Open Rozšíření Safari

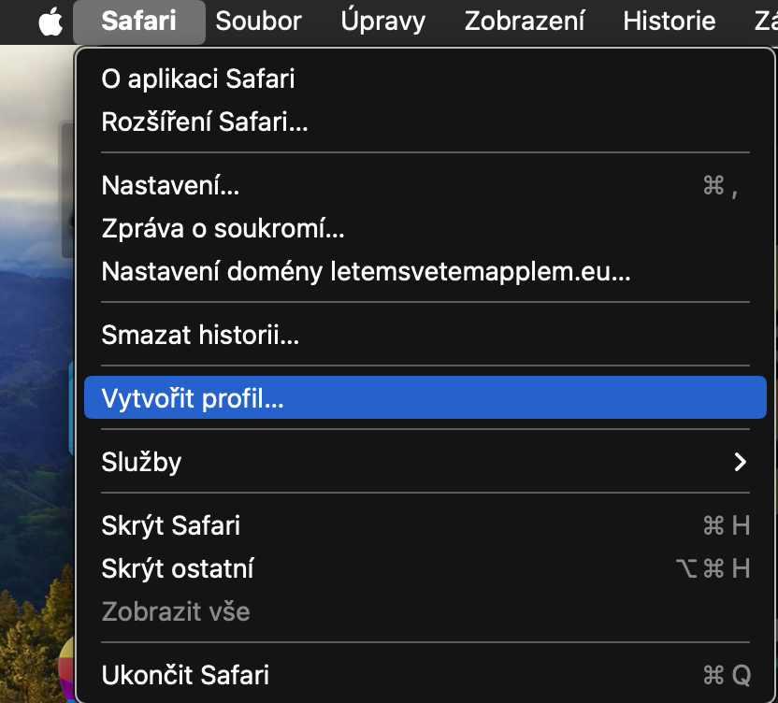205,122
